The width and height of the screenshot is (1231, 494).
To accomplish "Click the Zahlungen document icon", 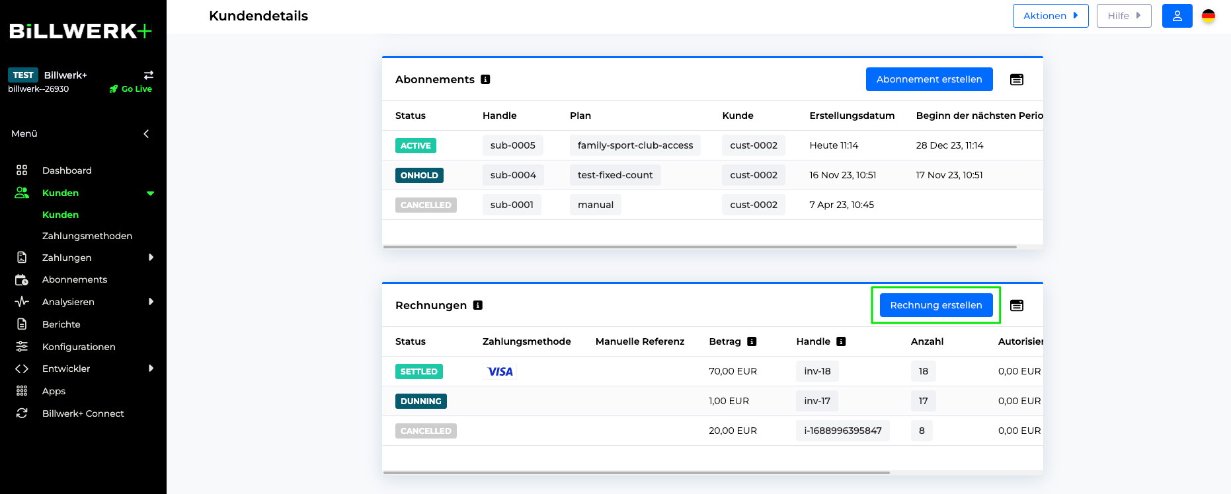I will pos(22,258).
